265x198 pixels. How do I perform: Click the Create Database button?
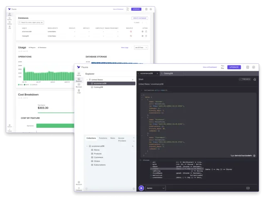coord(140,18)
